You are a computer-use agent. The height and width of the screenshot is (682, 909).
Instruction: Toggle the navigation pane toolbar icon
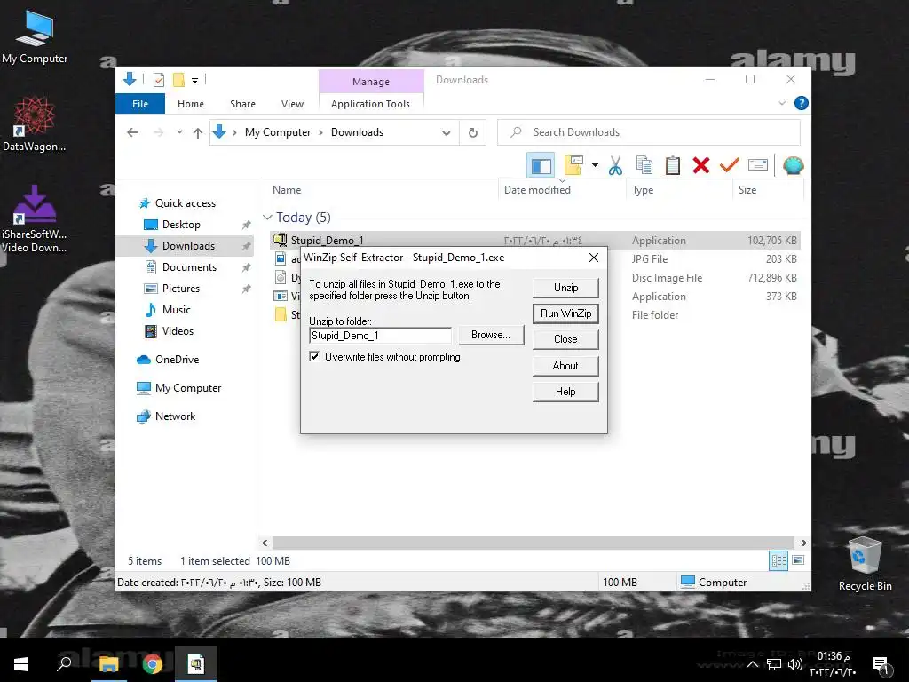(x=541, y=166)
